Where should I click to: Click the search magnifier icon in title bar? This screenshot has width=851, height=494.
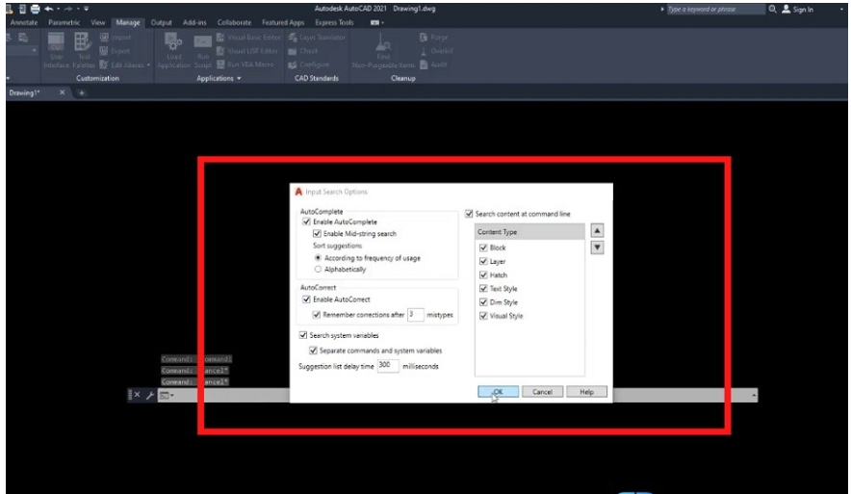(x=775, y=8)
